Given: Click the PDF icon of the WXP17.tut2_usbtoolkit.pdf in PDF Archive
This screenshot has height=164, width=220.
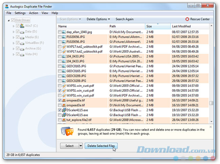Looking at the screenshot, I should click(64, 47).
